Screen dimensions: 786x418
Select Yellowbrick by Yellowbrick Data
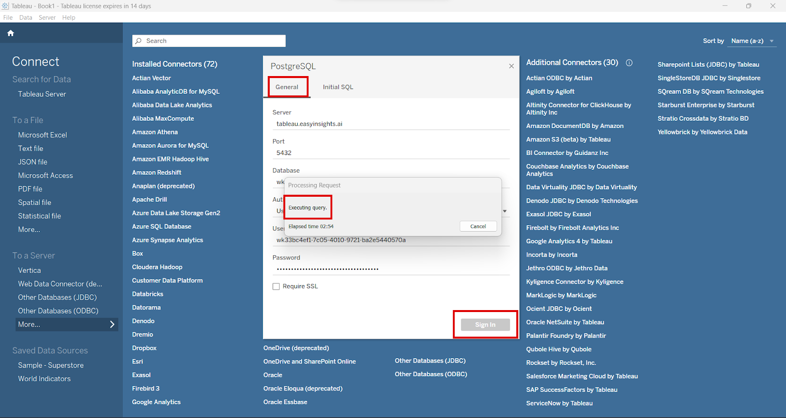pyautogui.click(x=702, y=132)
